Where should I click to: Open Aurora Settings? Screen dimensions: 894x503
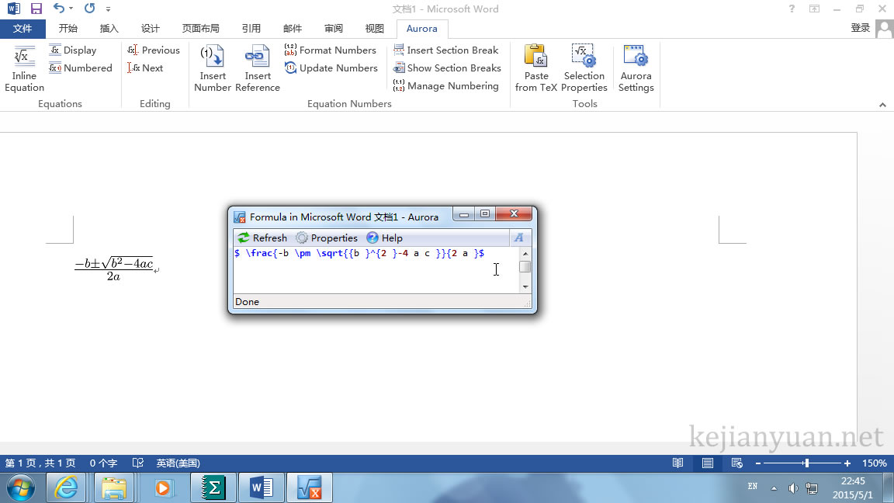(x=636, y=68)
